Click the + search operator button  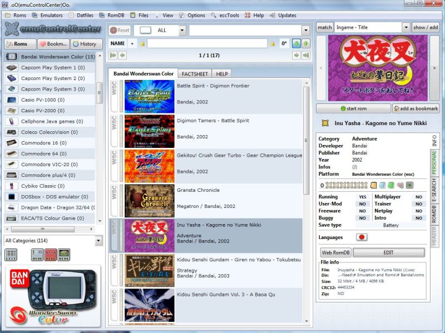(132, 43)
